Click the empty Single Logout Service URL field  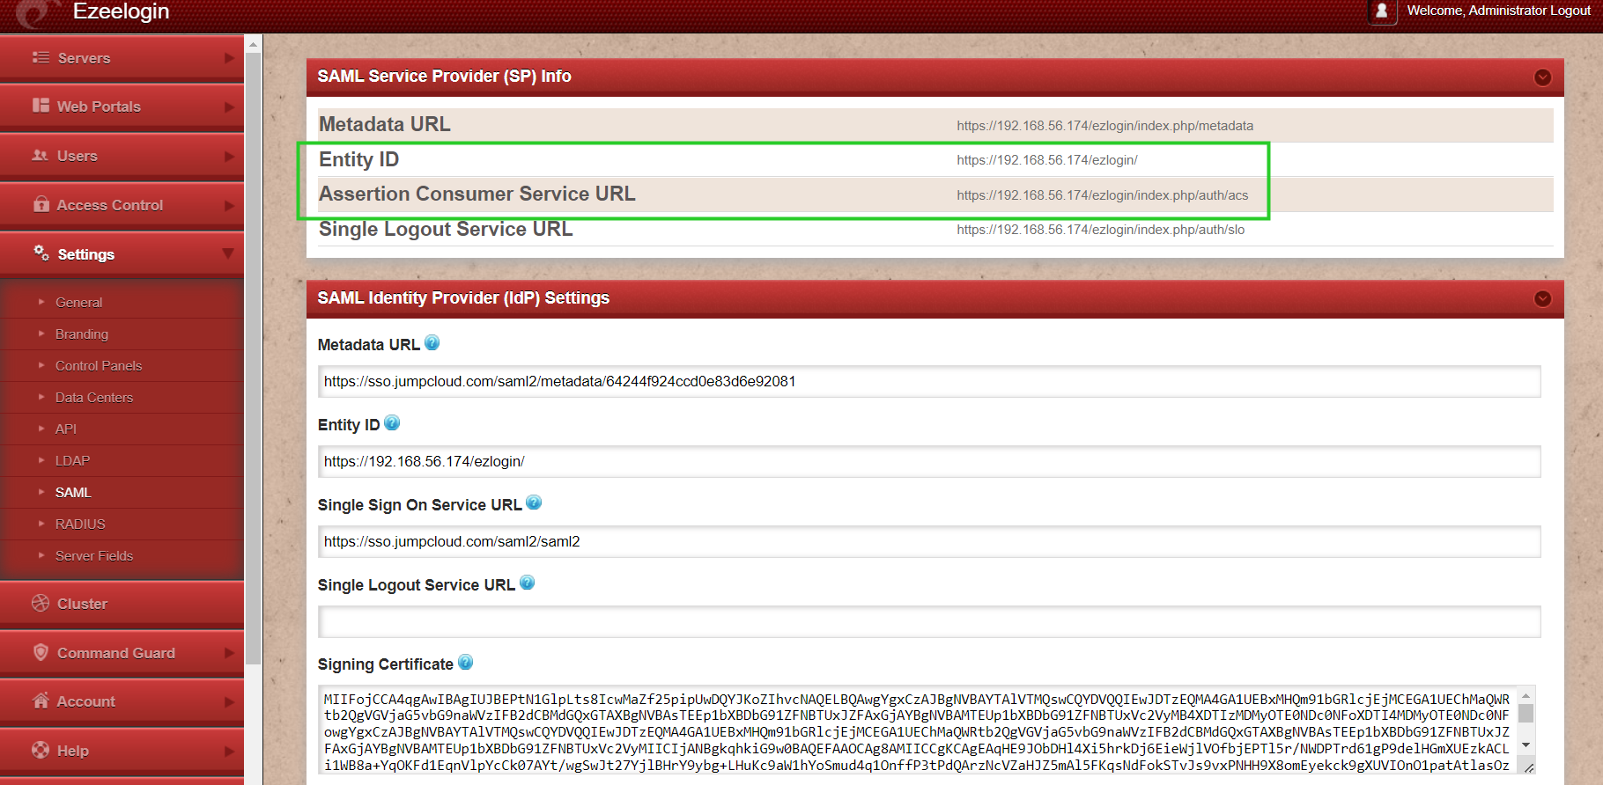click(x=929, y=621)
